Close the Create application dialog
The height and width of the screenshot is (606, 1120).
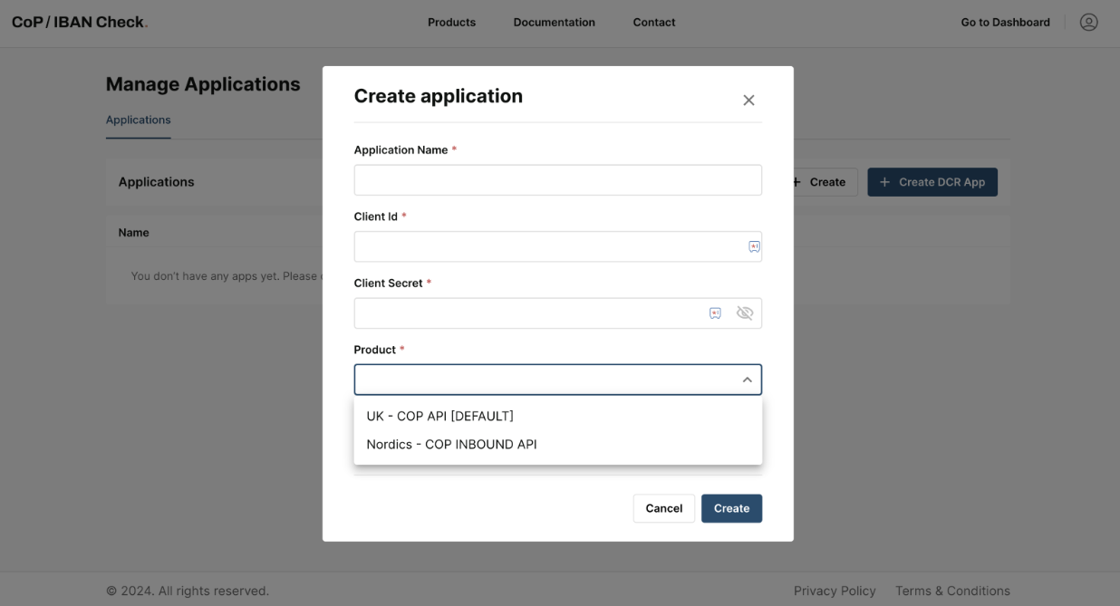tap(748, 100)
